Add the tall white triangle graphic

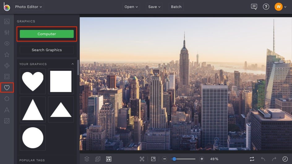tap(33, 110)
